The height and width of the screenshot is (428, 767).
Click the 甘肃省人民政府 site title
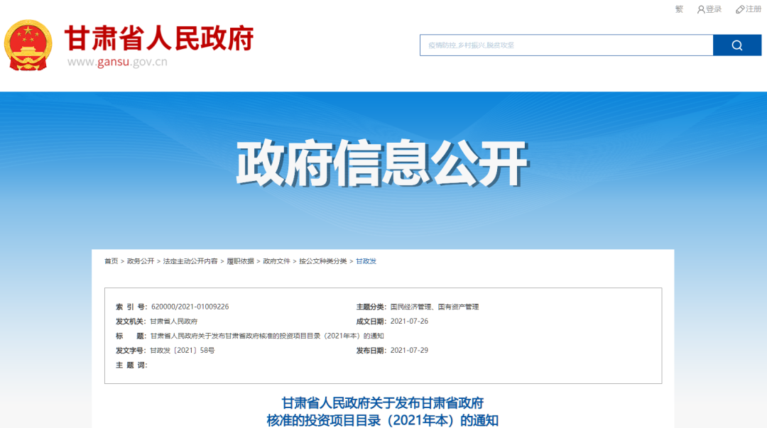pos(158,38)
